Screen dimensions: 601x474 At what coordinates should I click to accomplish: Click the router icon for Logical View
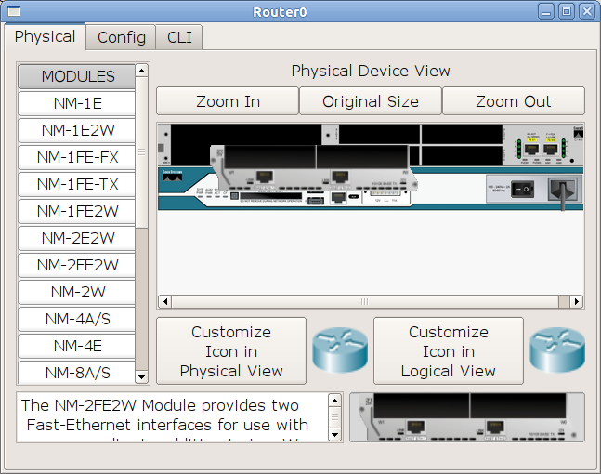pyautogui.click(x=557, y=350)
